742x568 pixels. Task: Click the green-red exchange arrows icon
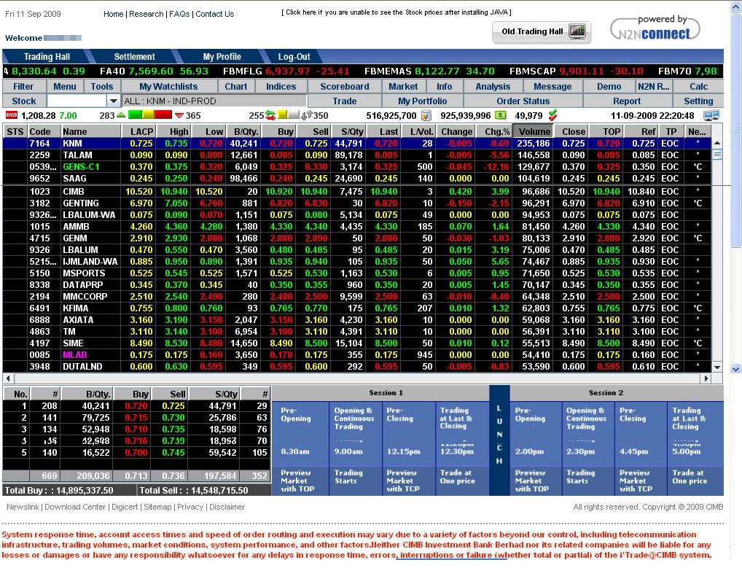(270, 115)
